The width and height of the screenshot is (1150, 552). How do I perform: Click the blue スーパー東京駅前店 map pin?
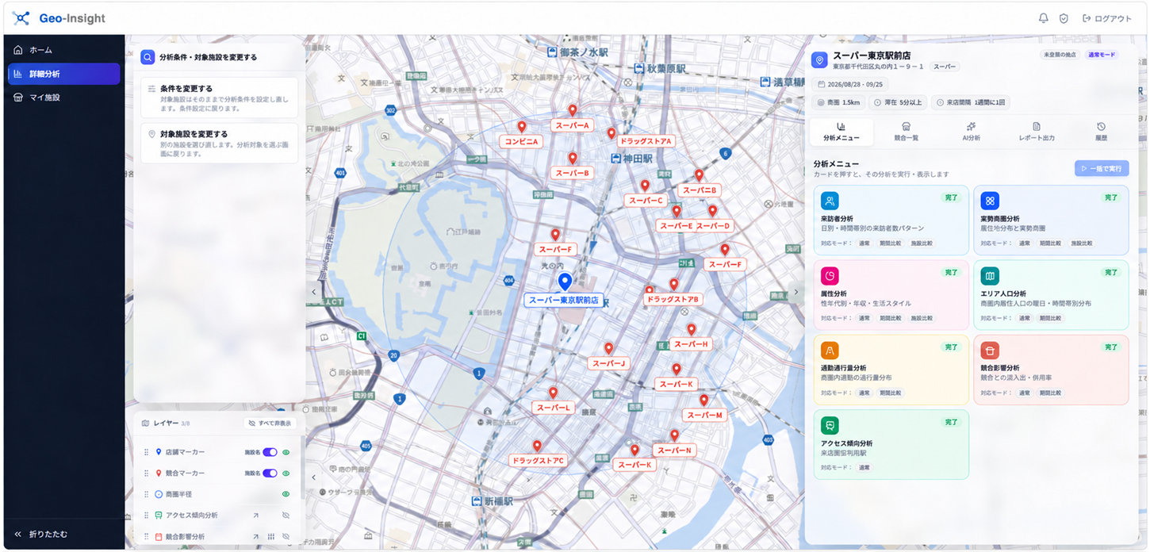click(x=565, y=282)
